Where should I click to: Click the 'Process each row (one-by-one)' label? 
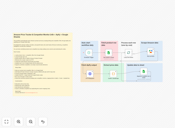tap(128, 44)
